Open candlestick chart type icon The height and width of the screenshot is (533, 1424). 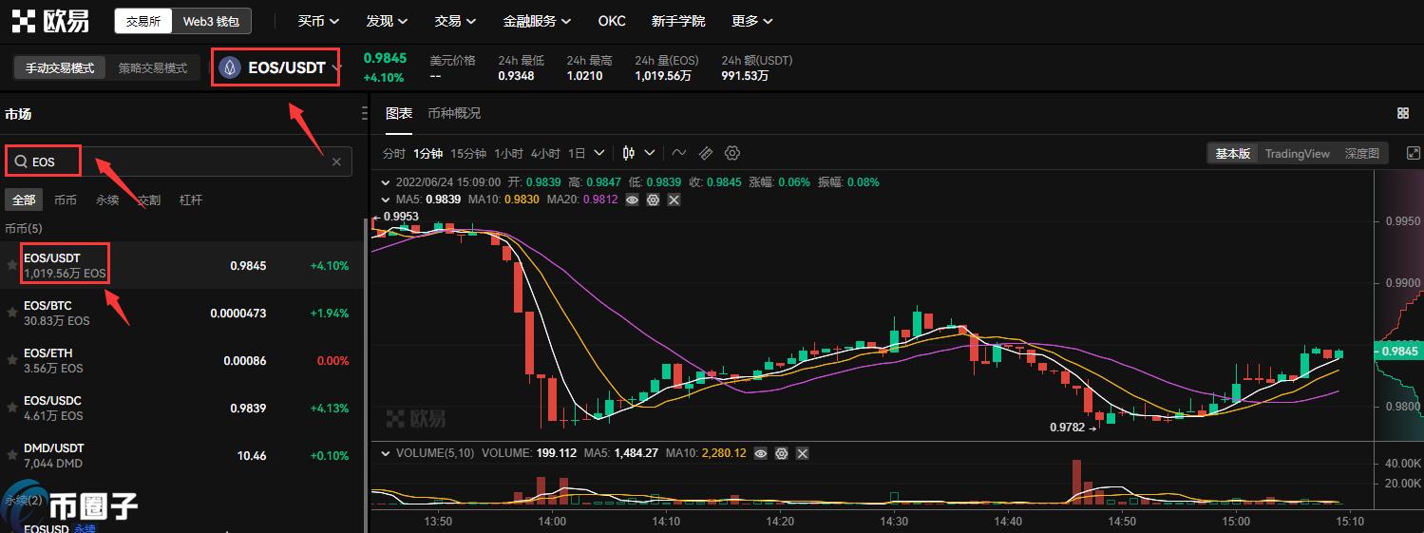[x=629, y=152]
